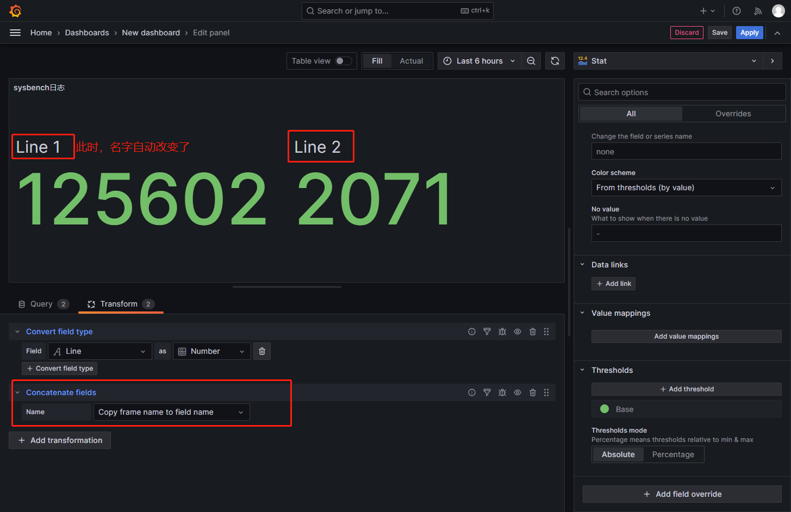Remove the Line field conversion row
Screen dimensions: 791x512
[x=262, y=351]
